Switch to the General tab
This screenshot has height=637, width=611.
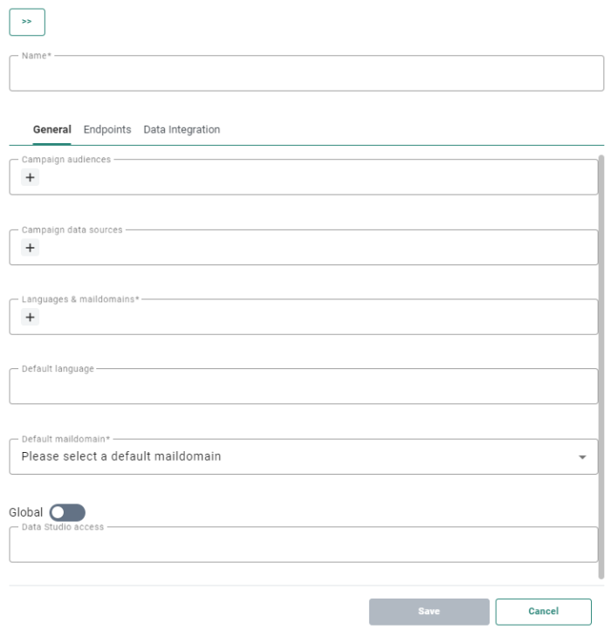tap(51, 129)
